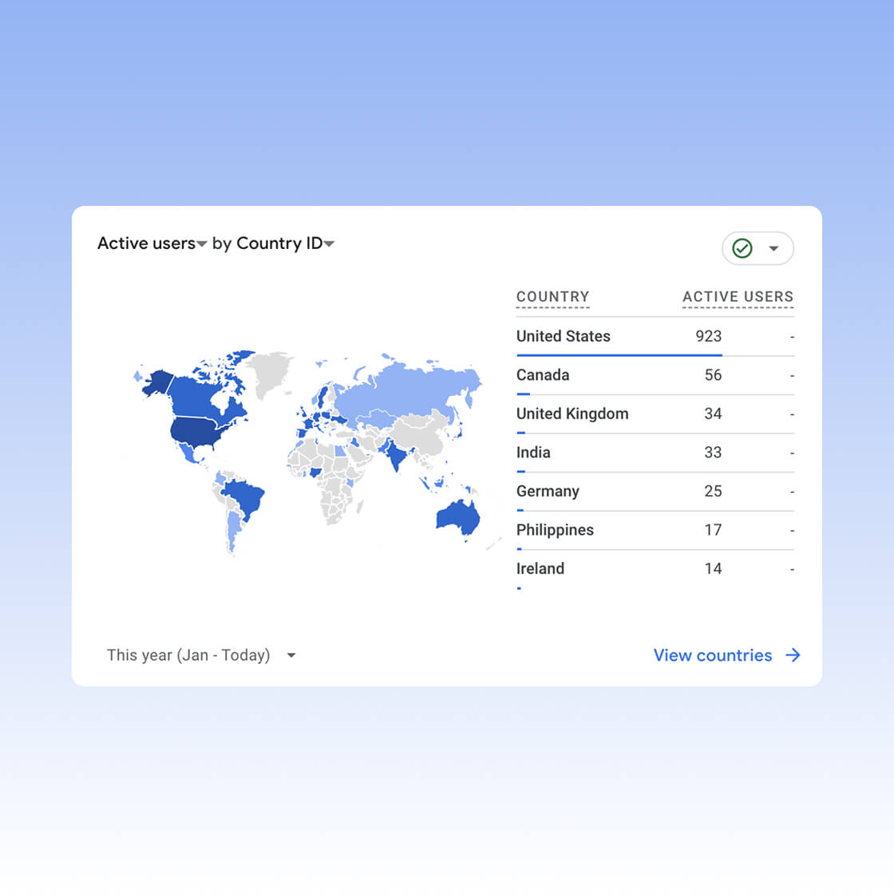Open the This year date range dropdown
The height and width of the screenshot is (894, 894).
(x=201, y=655)
